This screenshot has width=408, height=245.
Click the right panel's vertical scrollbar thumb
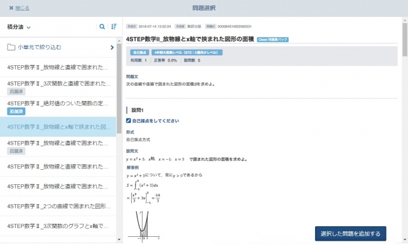[405, 39]
